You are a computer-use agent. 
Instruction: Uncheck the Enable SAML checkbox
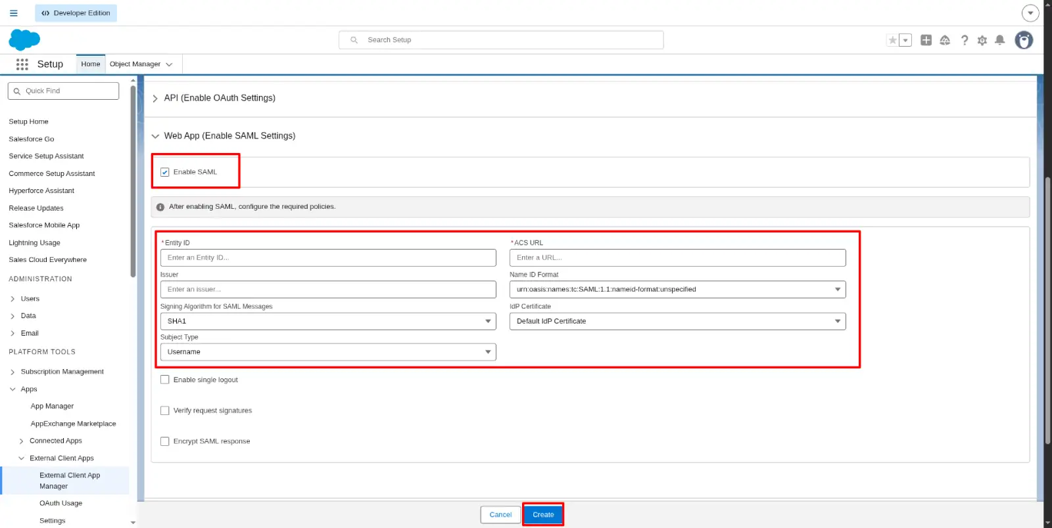pos(165,172)
